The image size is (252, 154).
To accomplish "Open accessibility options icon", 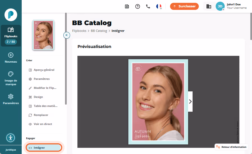I will pyautogui.click(x=11, y=138).
